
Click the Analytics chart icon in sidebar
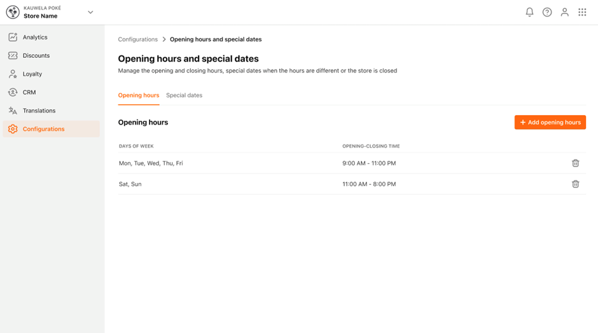pyautogui.click(x=13, y=37)
